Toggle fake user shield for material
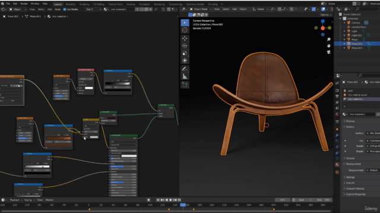This screenshot has height=213, width=380. 142,9
